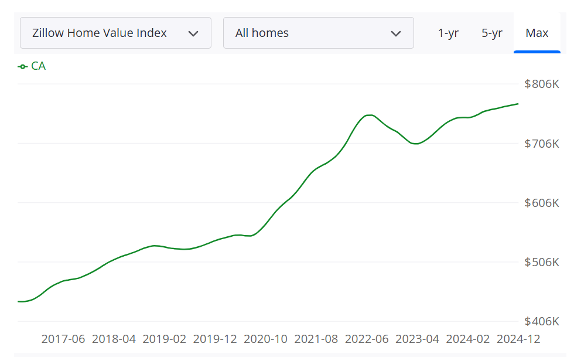Image resolution: width=574 pixels, height=357 pixels.
Task: Click the $806K y-axis label
Action: (542, 84)
